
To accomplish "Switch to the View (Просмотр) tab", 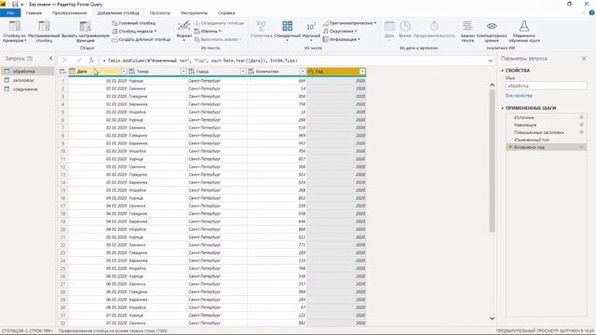I will coord(159,13).
